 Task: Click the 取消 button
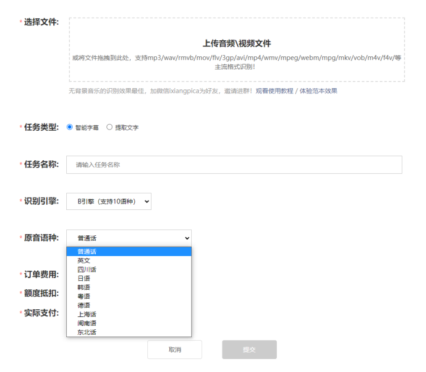tap(175, 350)
